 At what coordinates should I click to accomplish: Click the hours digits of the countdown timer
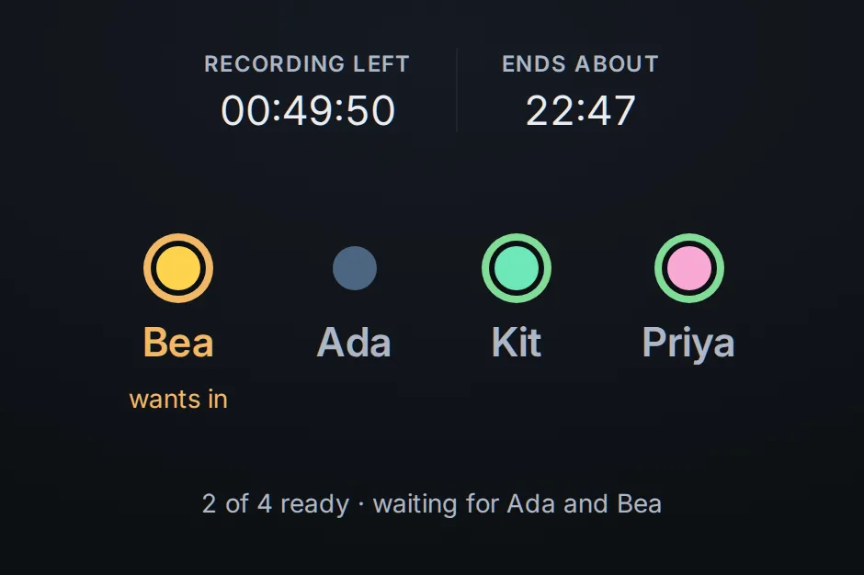click(x=245, y=111)
